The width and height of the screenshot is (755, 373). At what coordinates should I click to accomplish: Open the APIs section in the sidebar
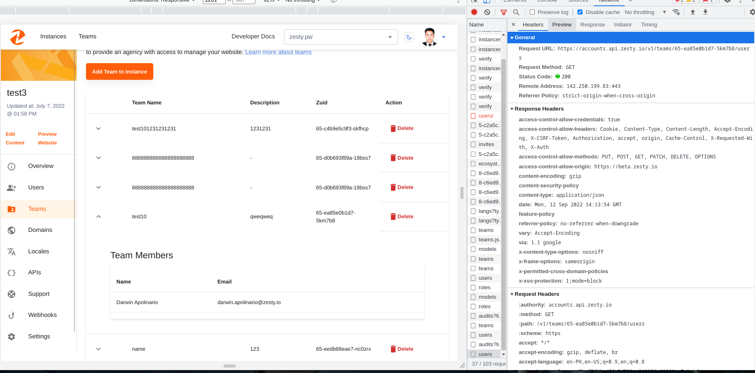pyautogui.click(x=34, y=272)
